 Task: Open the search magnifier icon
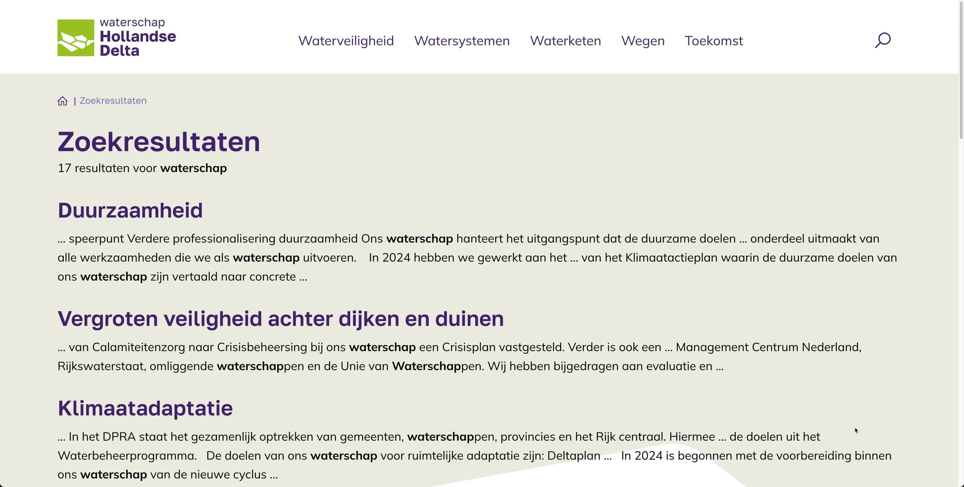(x=882, y=40)
